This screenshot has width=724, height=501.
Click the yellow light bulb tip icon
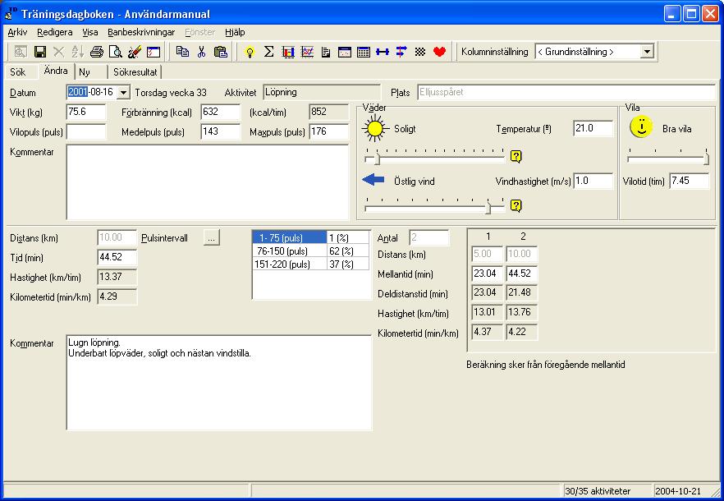pyautogui.click(x=250, y=52)
